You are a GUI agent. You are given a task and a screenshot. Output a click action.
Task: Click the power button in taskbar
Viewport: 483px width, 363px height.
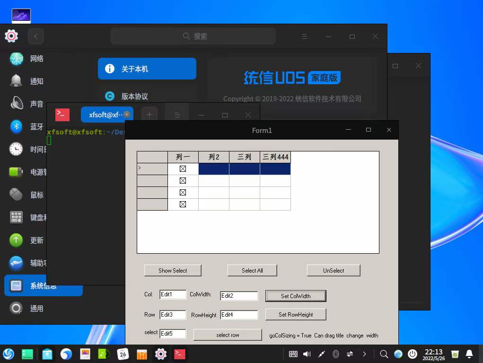click(x=413, y=354)
